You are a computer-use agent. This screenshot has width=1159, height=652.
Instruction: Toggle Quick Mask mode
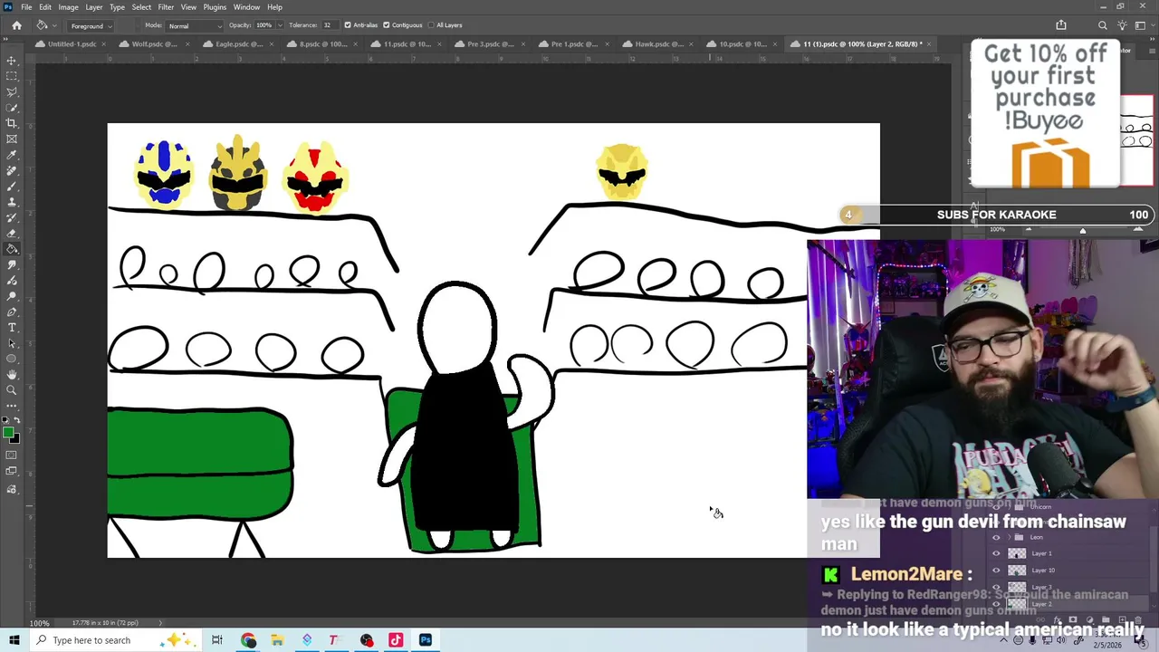coord(12,455)
